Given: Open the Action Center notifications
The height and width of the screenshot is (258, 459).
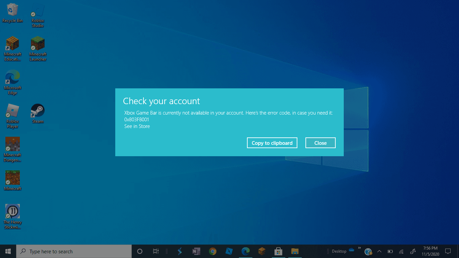Looking at the screenshot, I should [448, 251].
